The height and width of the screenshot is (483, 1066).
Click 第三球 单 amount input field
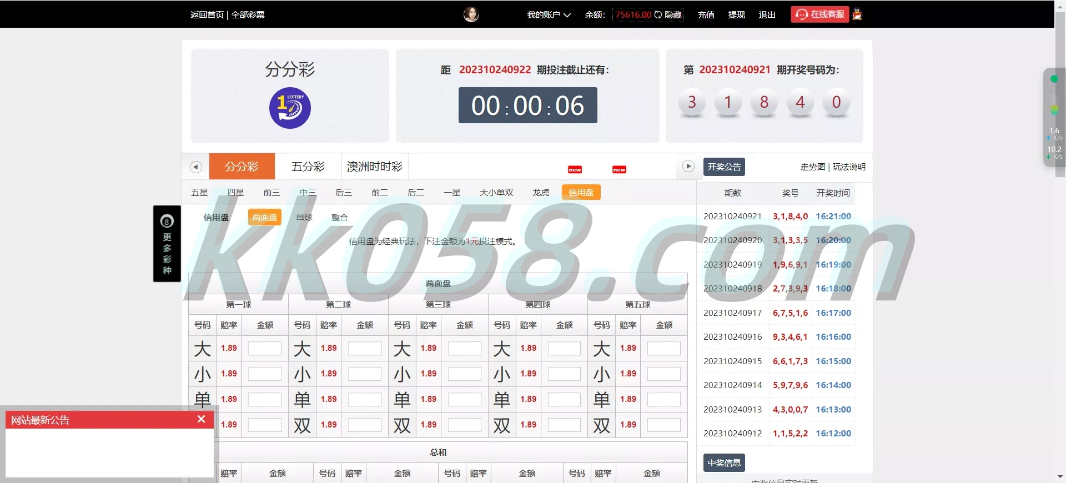[x=465, y=399]
